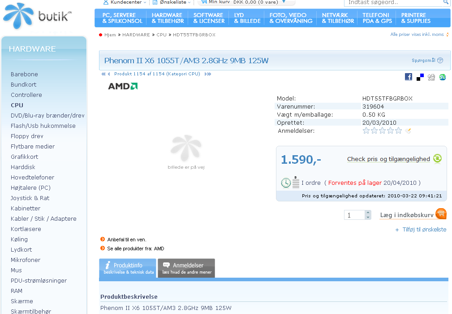Click the quantity input field
The height and width of the screenshot is (314, 452).
(354, 215)
